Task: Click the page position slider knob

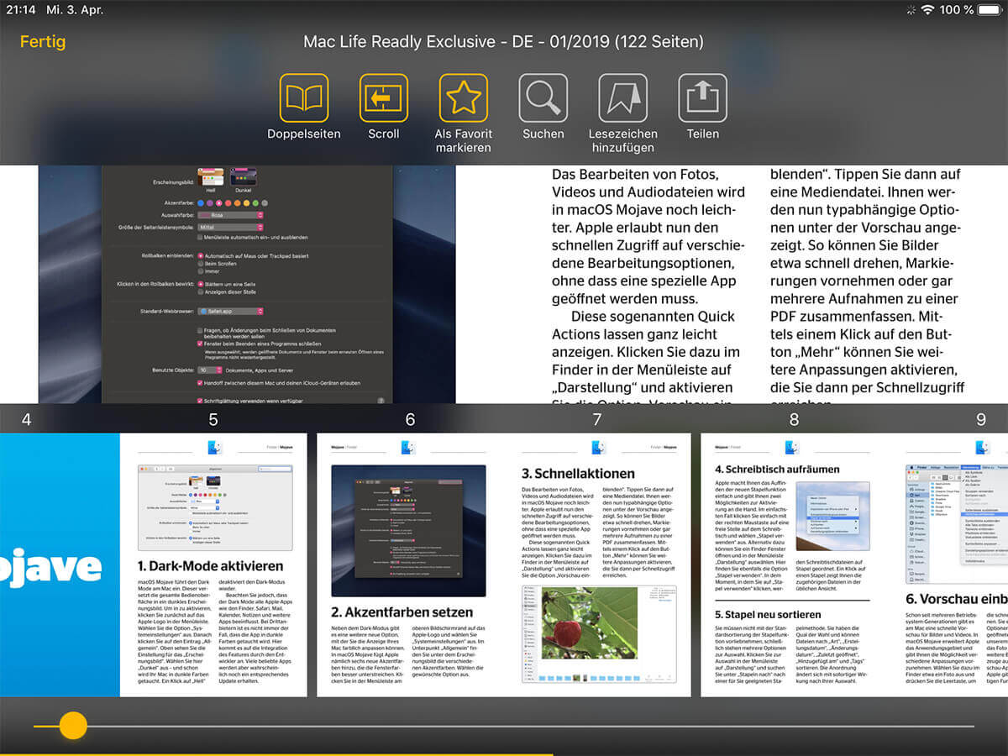Action: click(73, 725)
